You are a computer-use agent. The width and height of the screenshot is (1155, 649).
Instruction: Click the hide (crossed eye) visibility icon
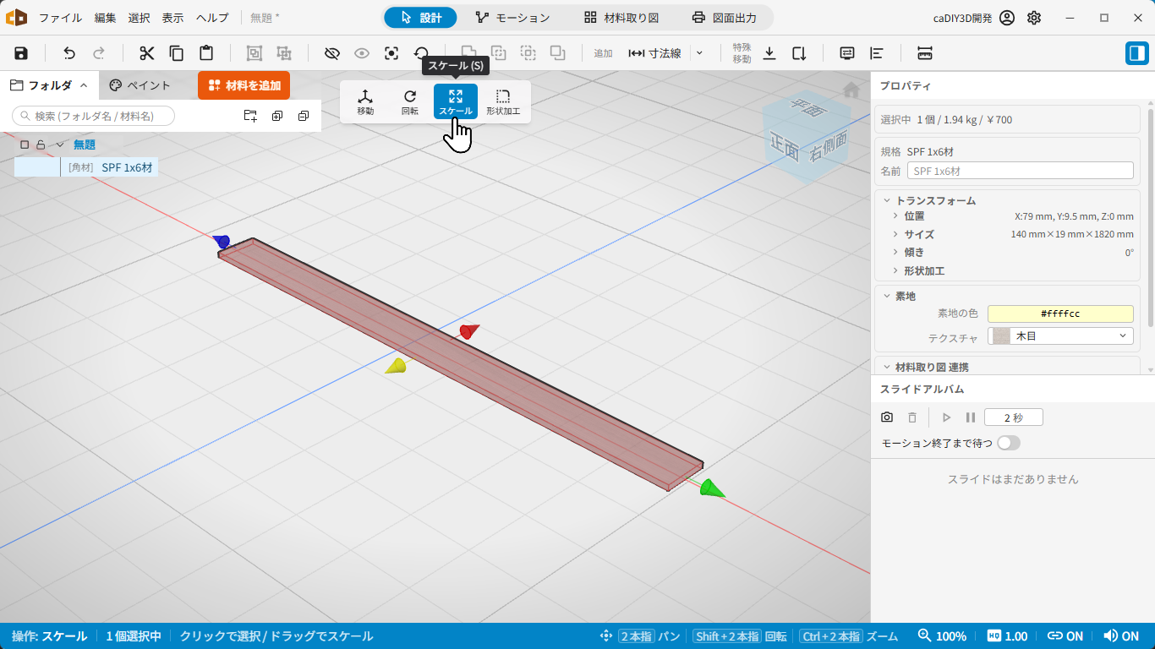click(x=332, y=53)
